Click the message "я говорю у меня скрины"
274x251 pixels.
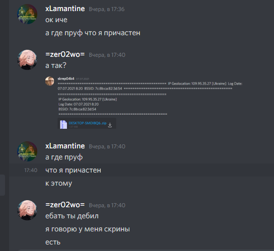coord(88,229)
